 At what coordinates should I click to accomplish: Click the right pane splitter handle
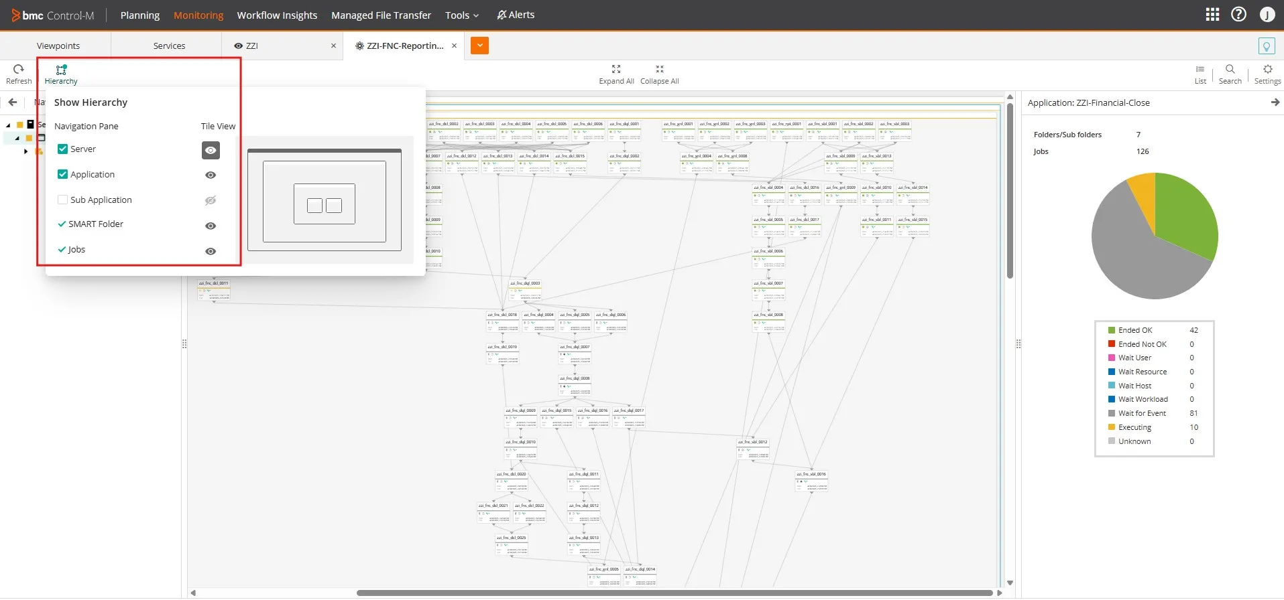coord(1018,344)
